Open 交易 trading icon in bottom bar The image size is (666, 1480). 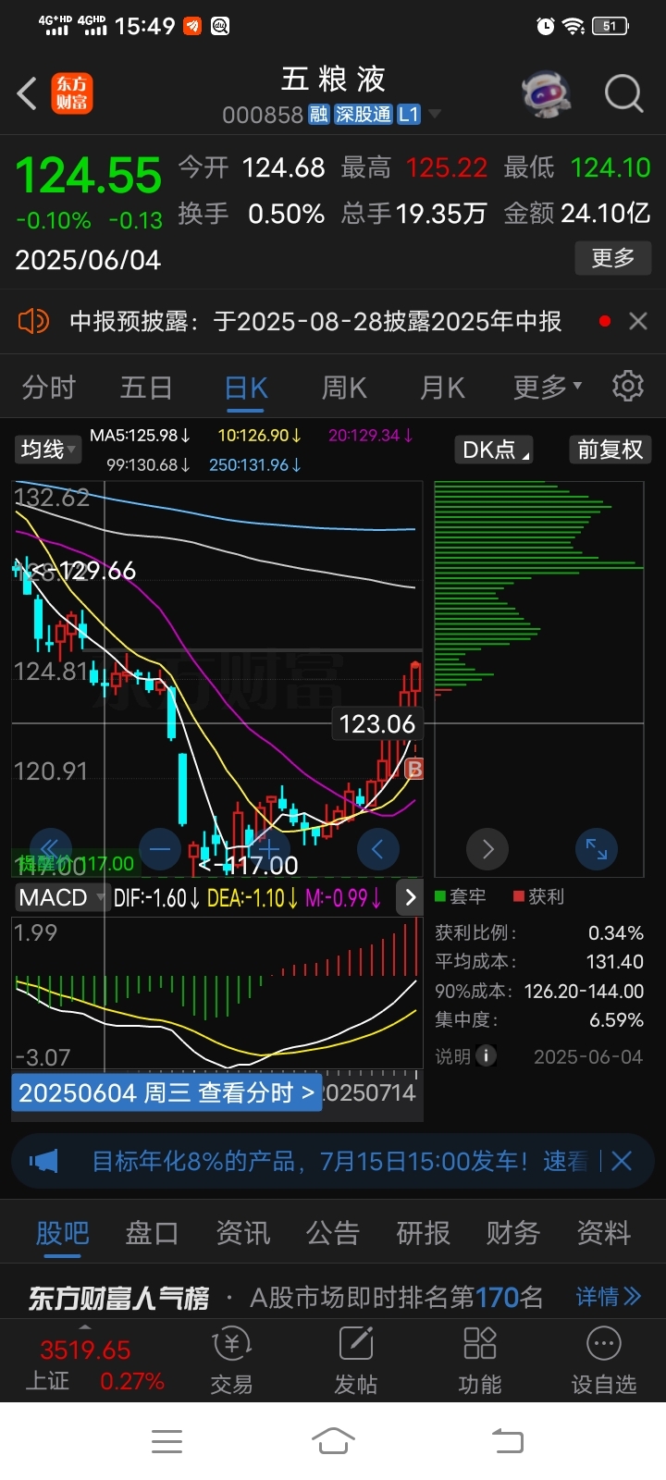tap(231, 1359)
